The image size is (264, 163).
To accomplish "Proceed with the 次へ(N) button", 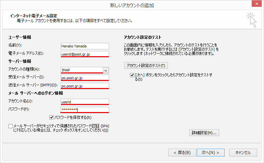I will click(x=211, y=153).
